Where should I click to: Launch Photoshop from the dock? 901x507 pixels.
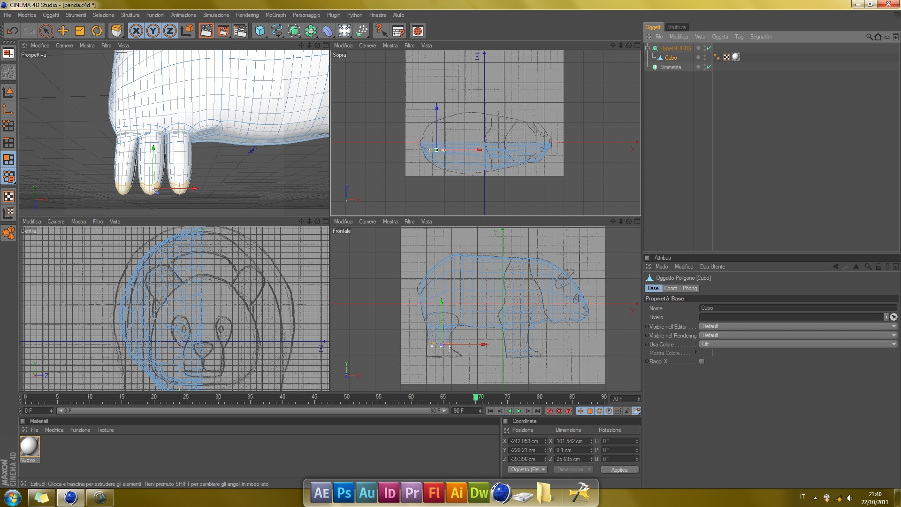[x=344, y=493]
